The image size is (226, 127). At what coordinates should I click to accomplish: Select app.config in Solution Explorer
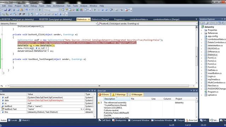[x=213, y=36]
